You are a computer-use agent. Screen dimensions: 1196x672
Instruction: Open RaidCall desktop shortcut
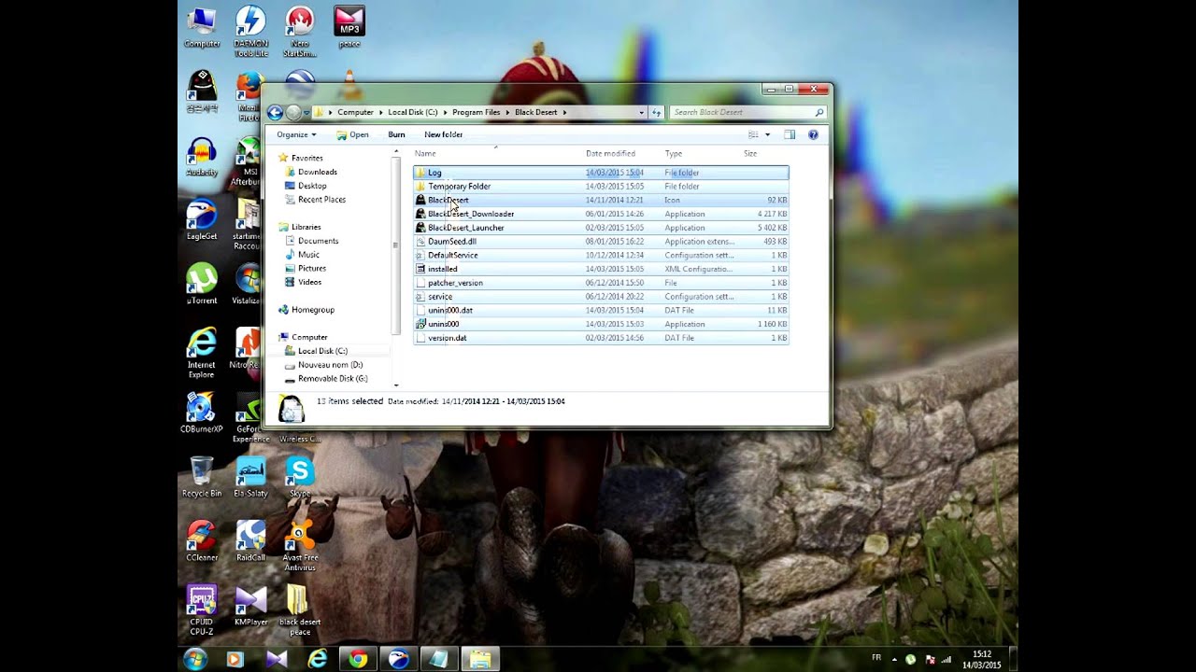[x=250, y=541]
